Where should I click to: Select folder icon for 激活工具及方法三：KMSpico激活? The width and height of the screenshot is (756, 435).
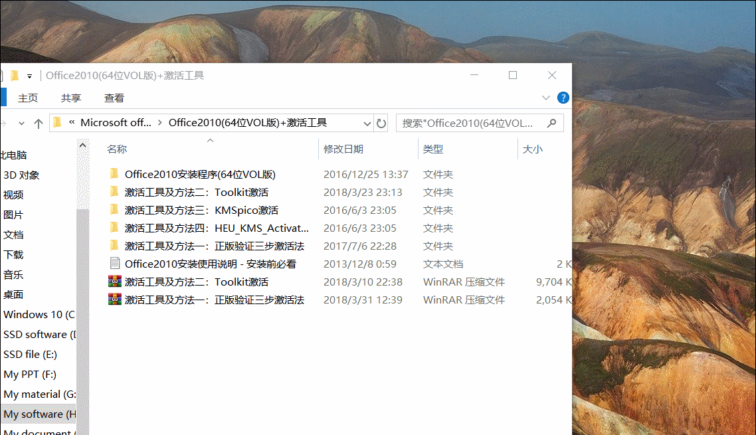114,209
